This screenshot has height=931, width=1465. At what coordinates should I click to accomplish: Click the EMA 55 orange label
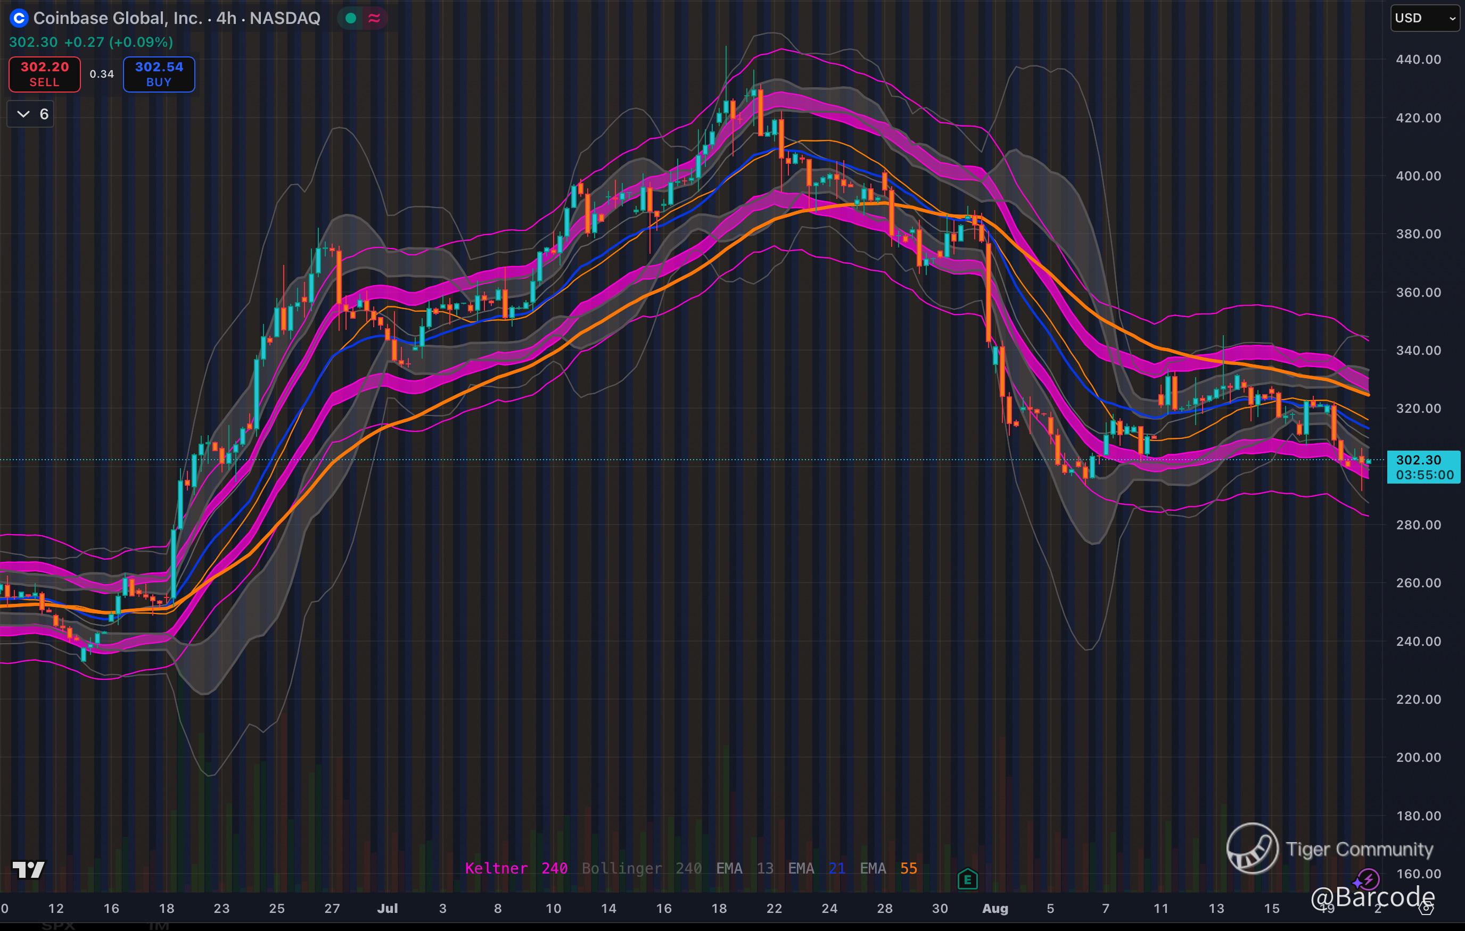(887, 868)
